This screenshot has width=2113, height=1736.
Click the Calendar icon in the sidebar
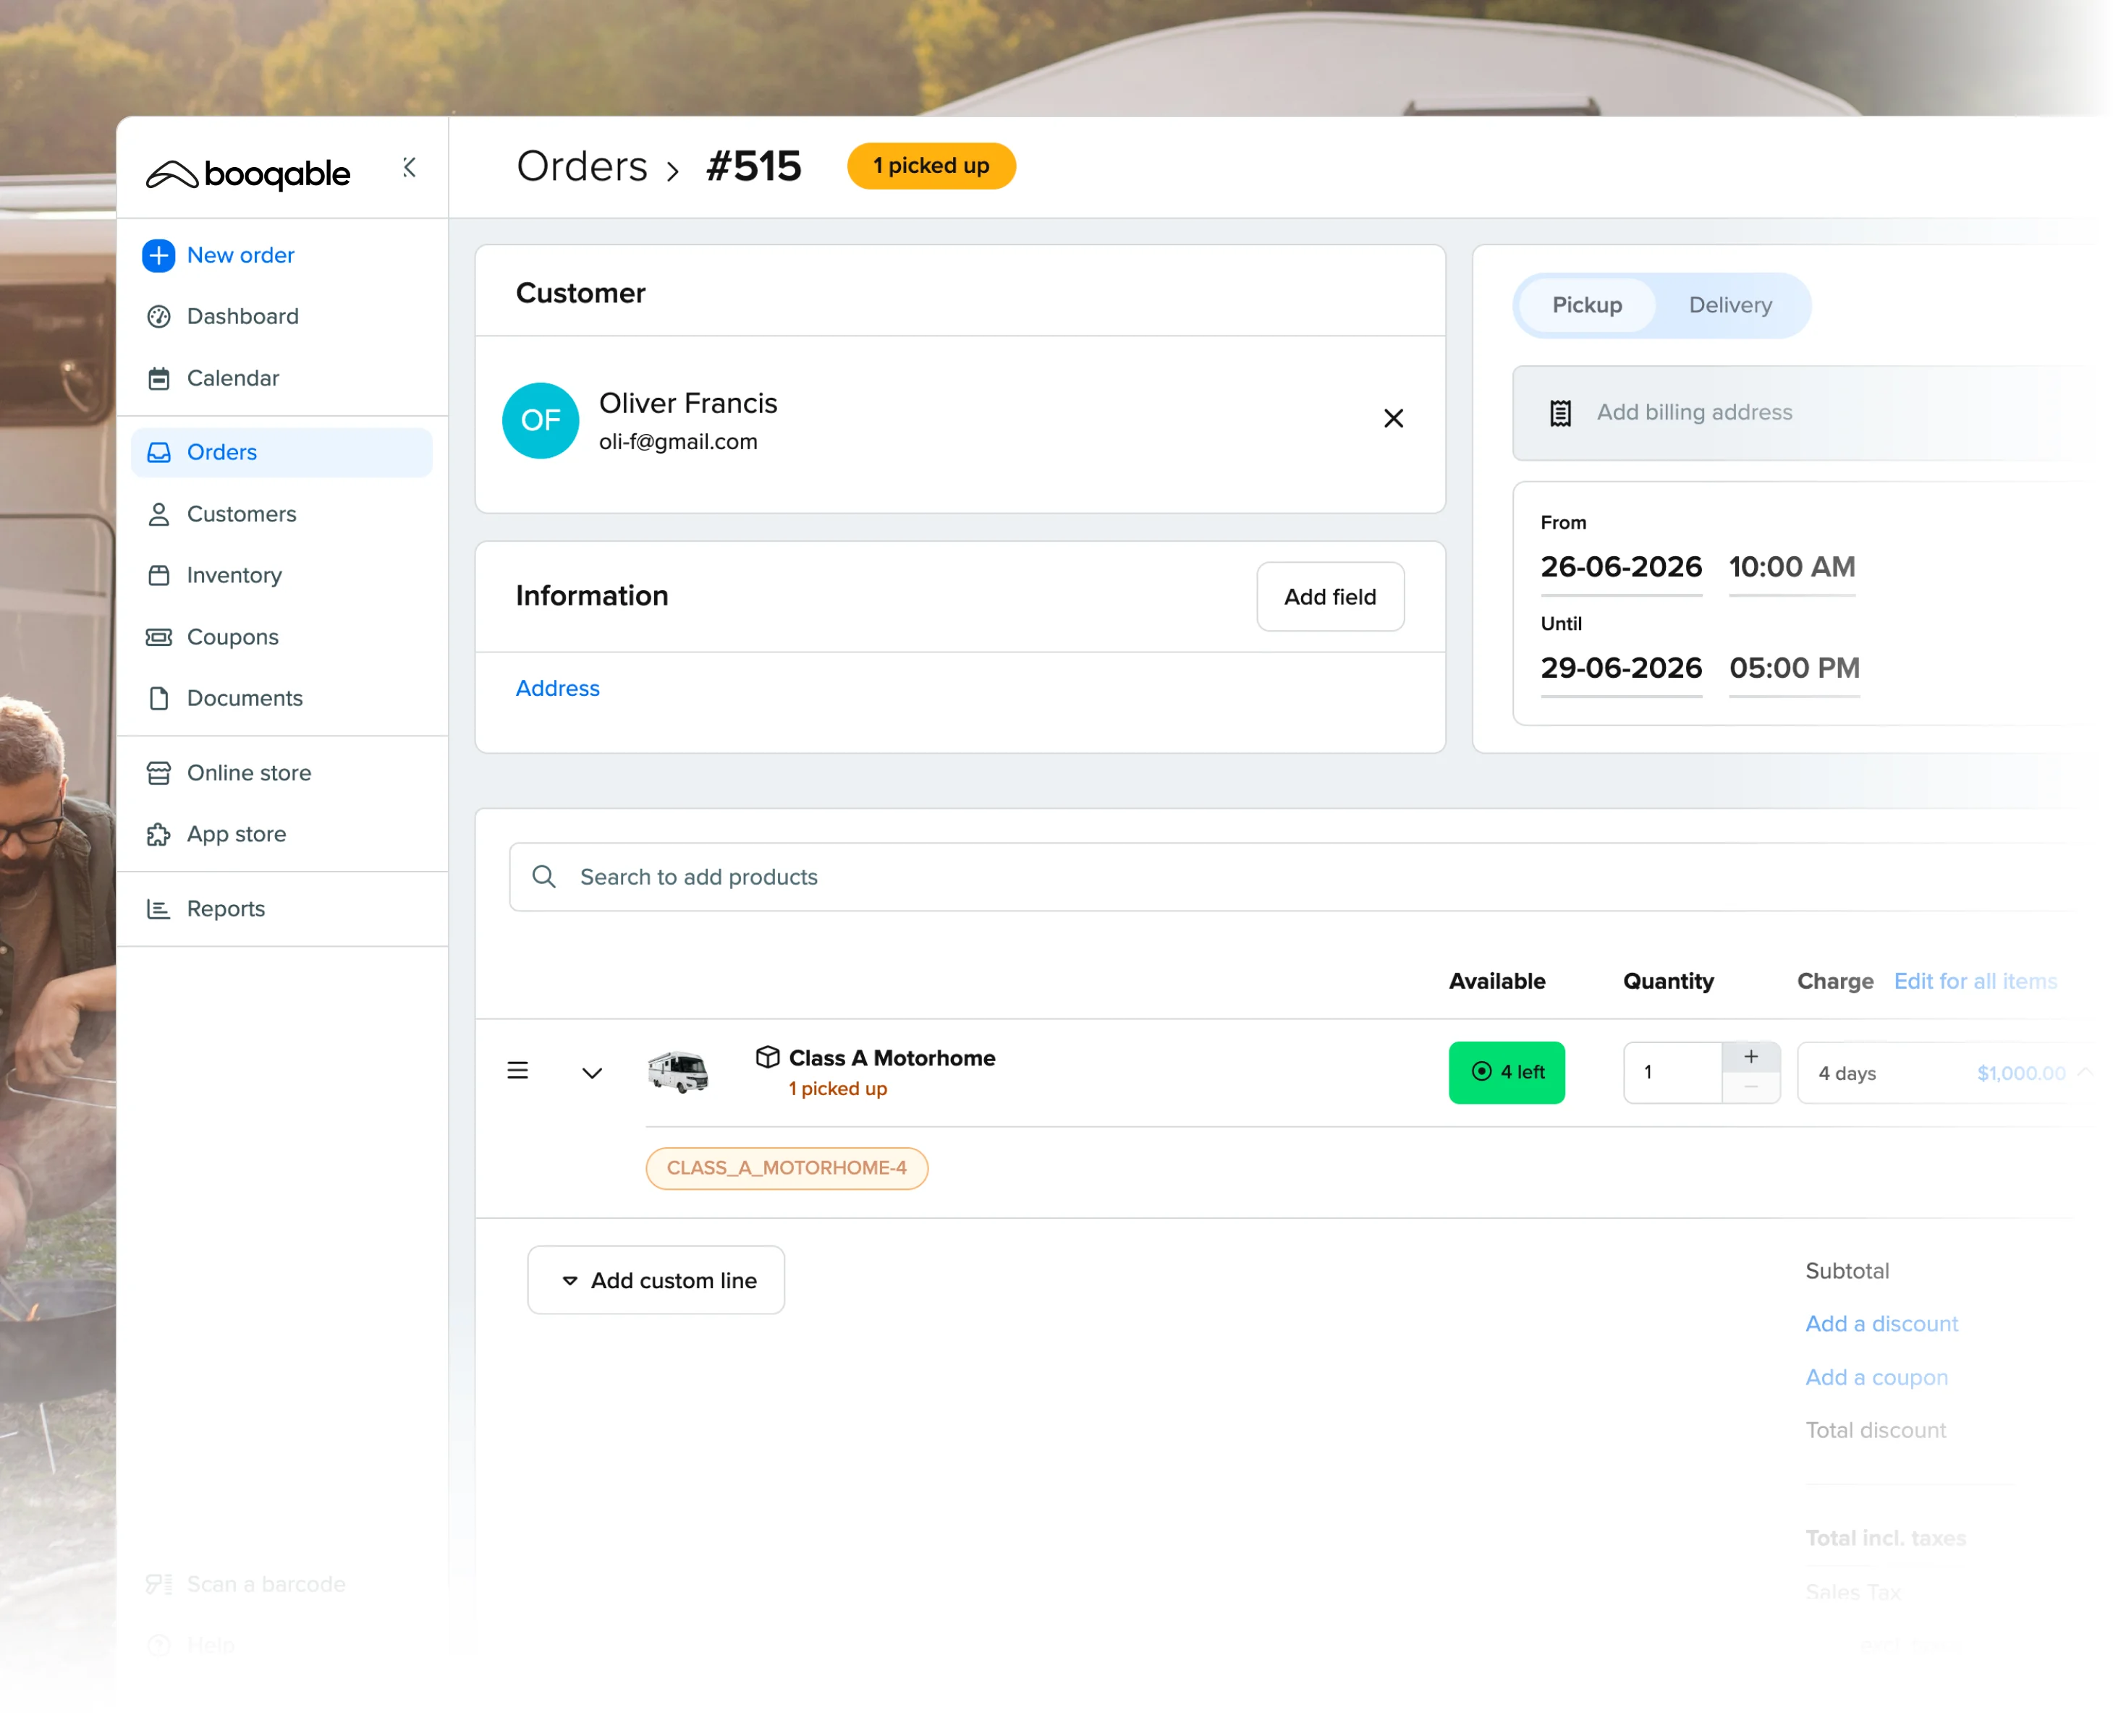(x=158, y=379)
